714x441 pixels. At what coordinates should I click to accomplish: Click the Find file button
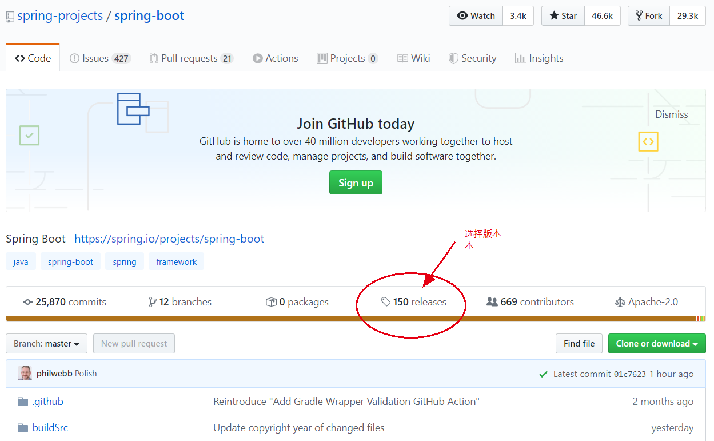pyautogui.click(x=579, y=344)
